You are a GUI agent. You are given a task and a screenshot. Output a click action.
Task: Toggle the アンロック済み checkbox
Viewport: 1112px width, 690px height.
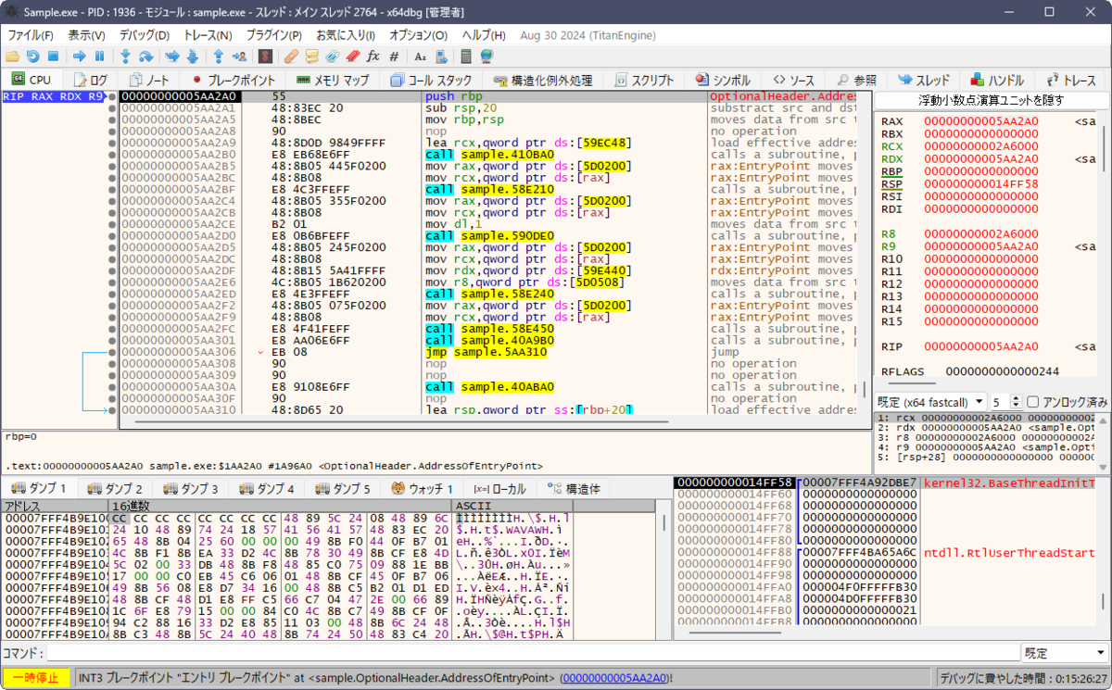tap(1032, 402)
